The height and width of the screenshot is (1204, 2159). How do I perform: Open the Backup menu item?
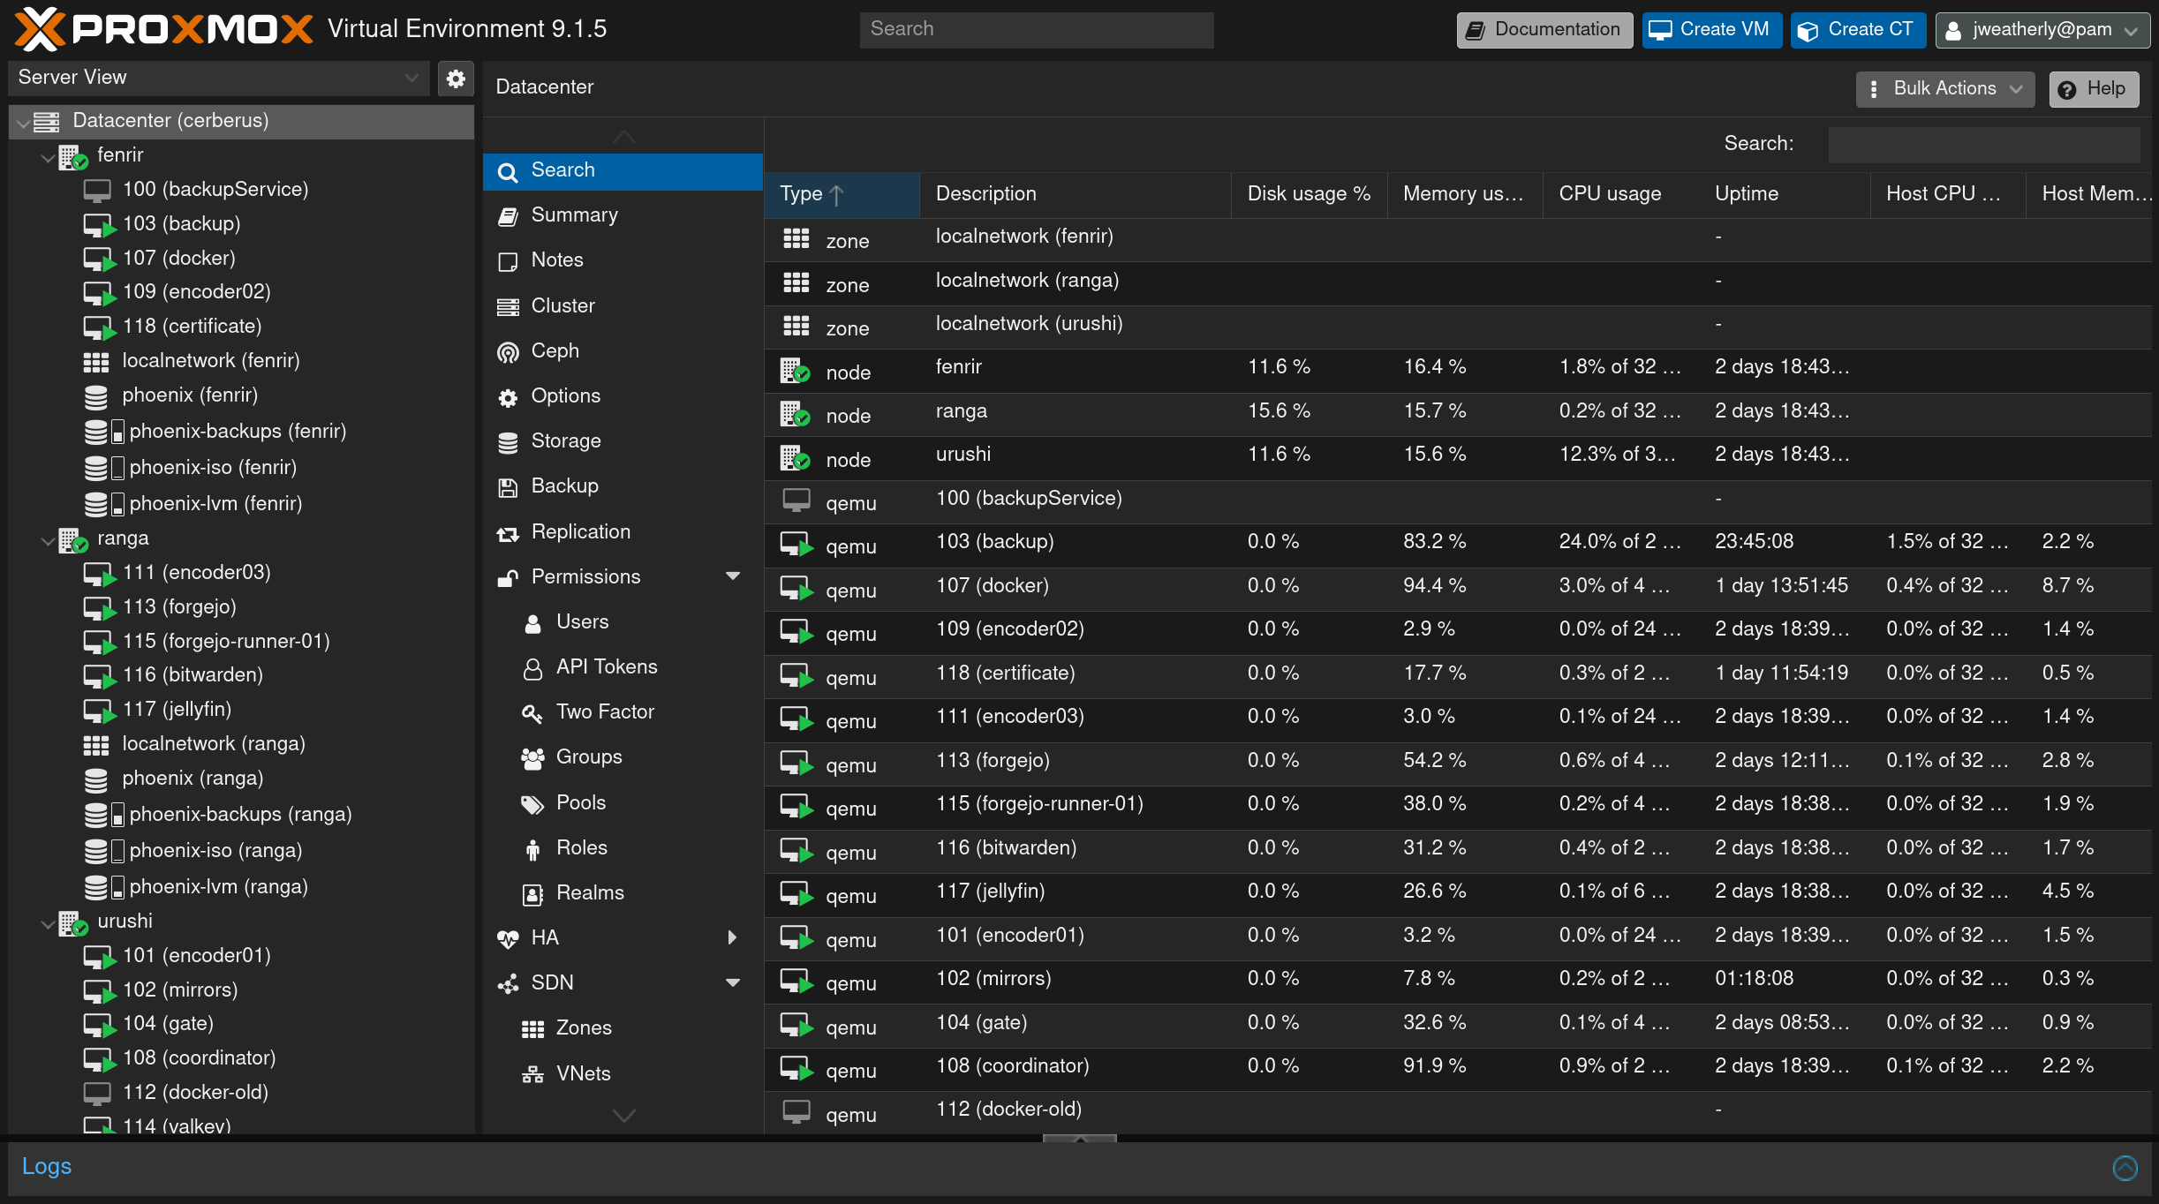(564, 486)
